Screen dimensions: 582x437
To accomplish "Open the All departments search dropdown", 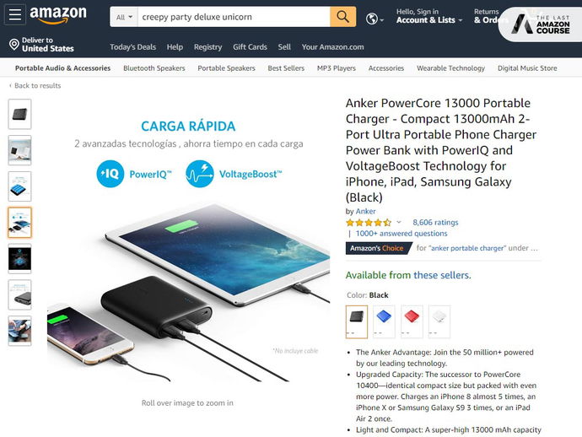I will pyautogui.click(x=123, y=17).
